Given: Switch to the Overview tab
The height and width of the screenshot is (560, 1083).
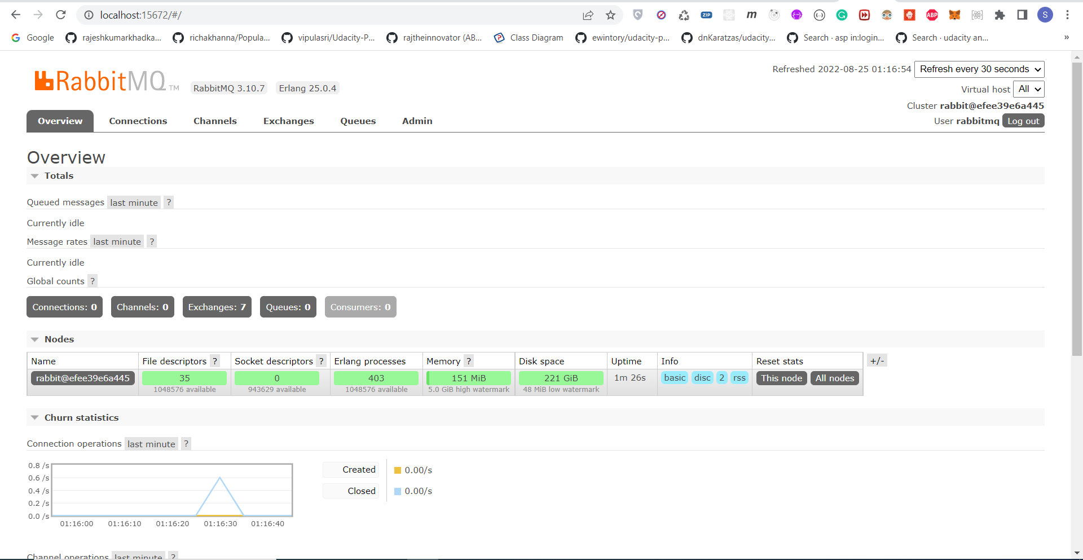Looking at the screenshot, I should pos(60,121).
